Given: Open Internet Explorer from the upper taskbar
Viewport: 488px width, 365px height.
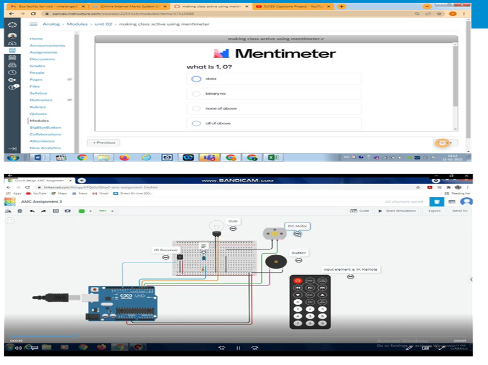Looking at the screenshot, I should pos(145,157).
